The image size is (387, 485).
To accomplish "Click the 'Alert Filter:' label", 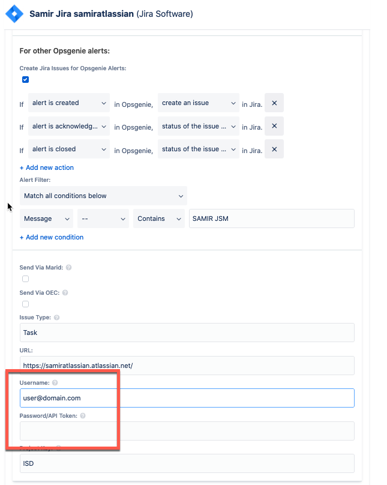I will [x=35, y=180].
